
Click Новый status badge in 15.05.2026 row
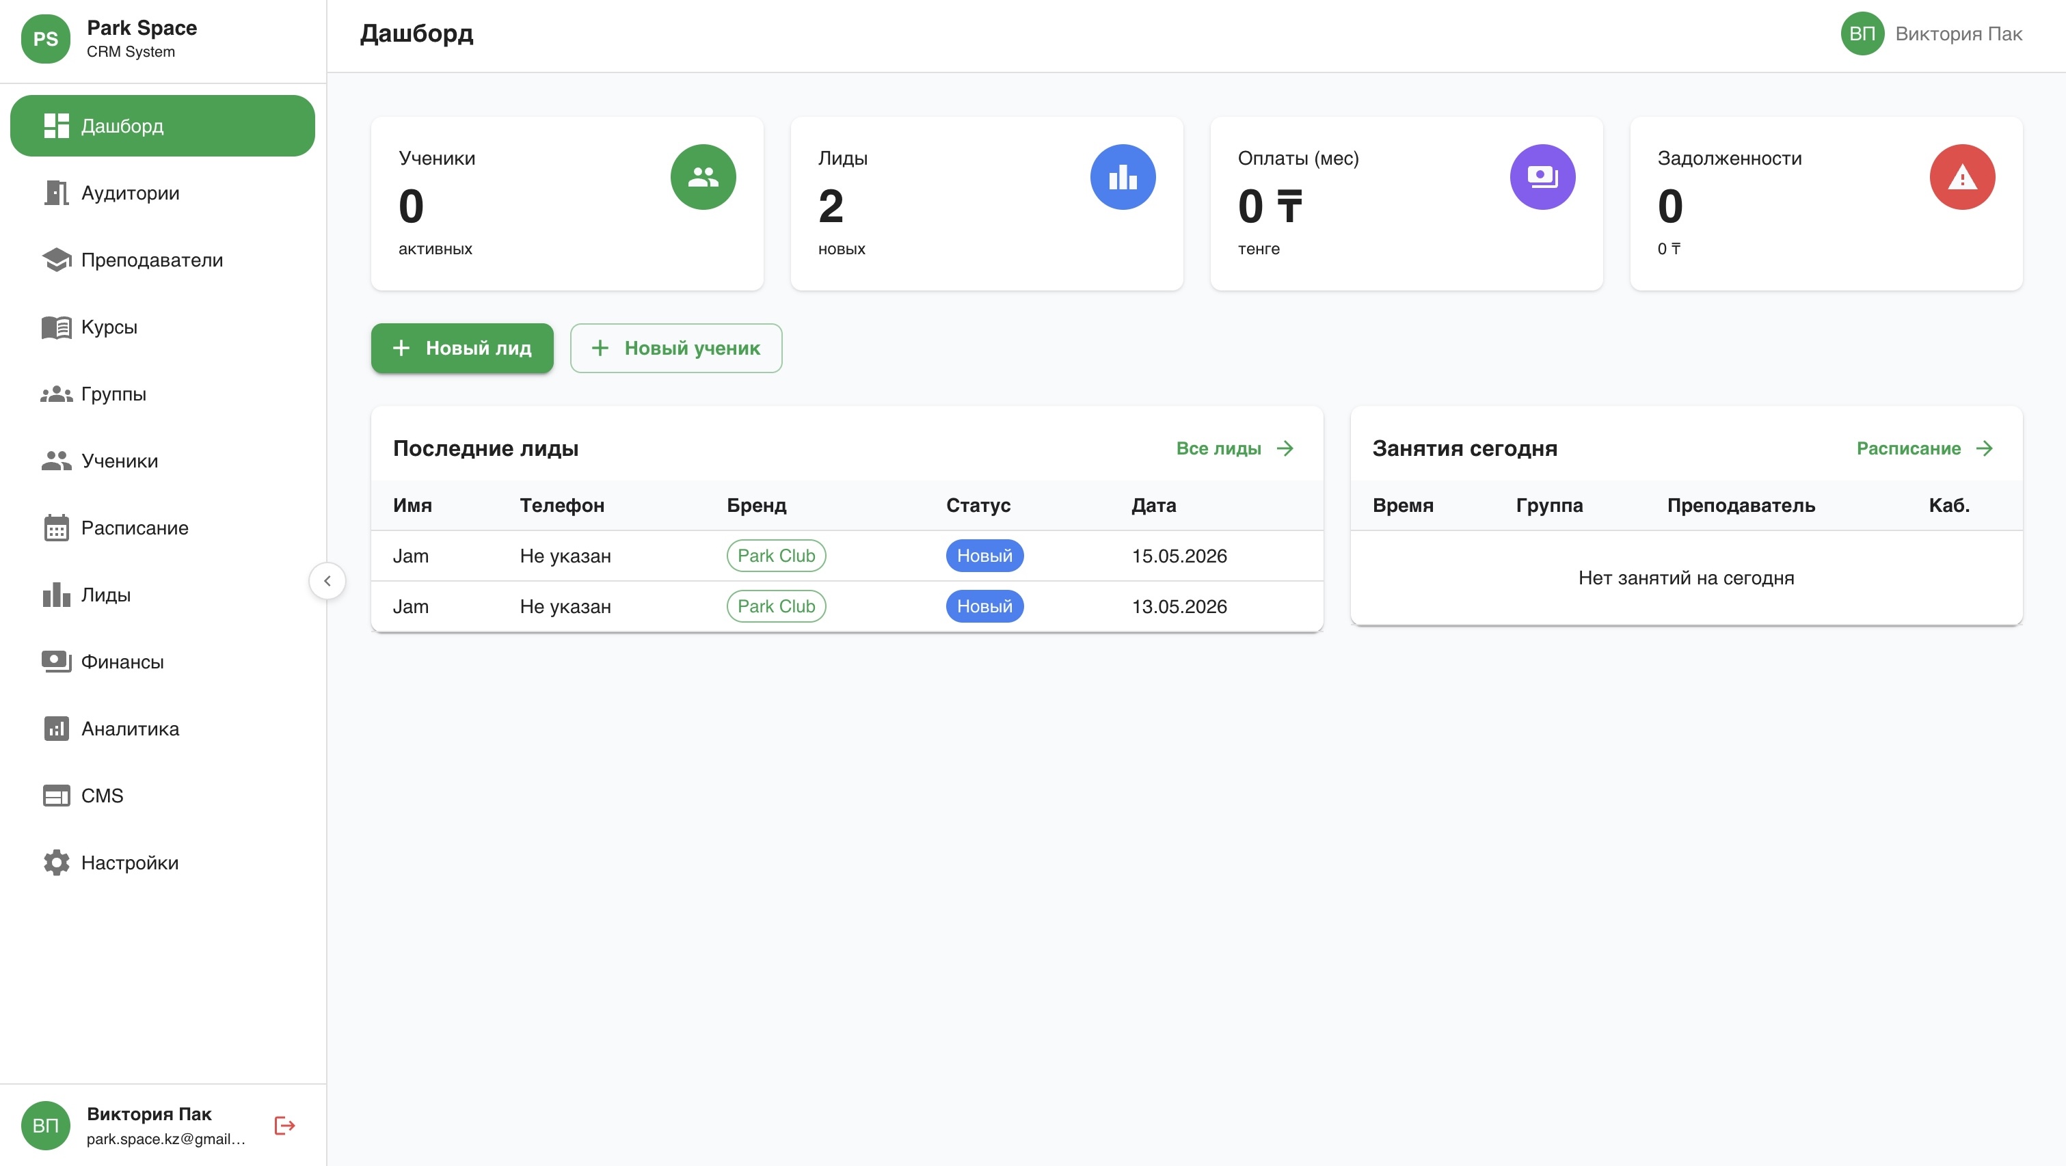click(984, 556)
